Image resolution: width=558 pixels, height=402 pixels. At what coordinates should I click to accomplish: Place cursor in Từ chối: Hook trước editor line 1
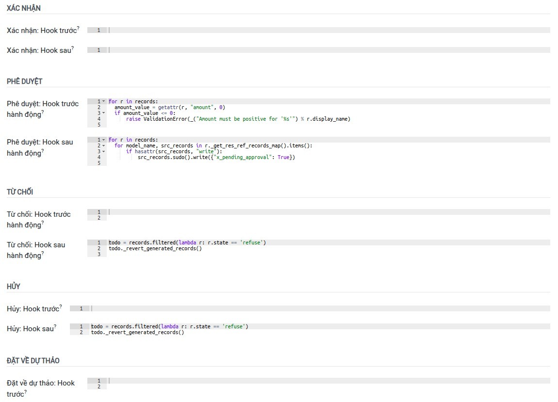tap(328, 212)
